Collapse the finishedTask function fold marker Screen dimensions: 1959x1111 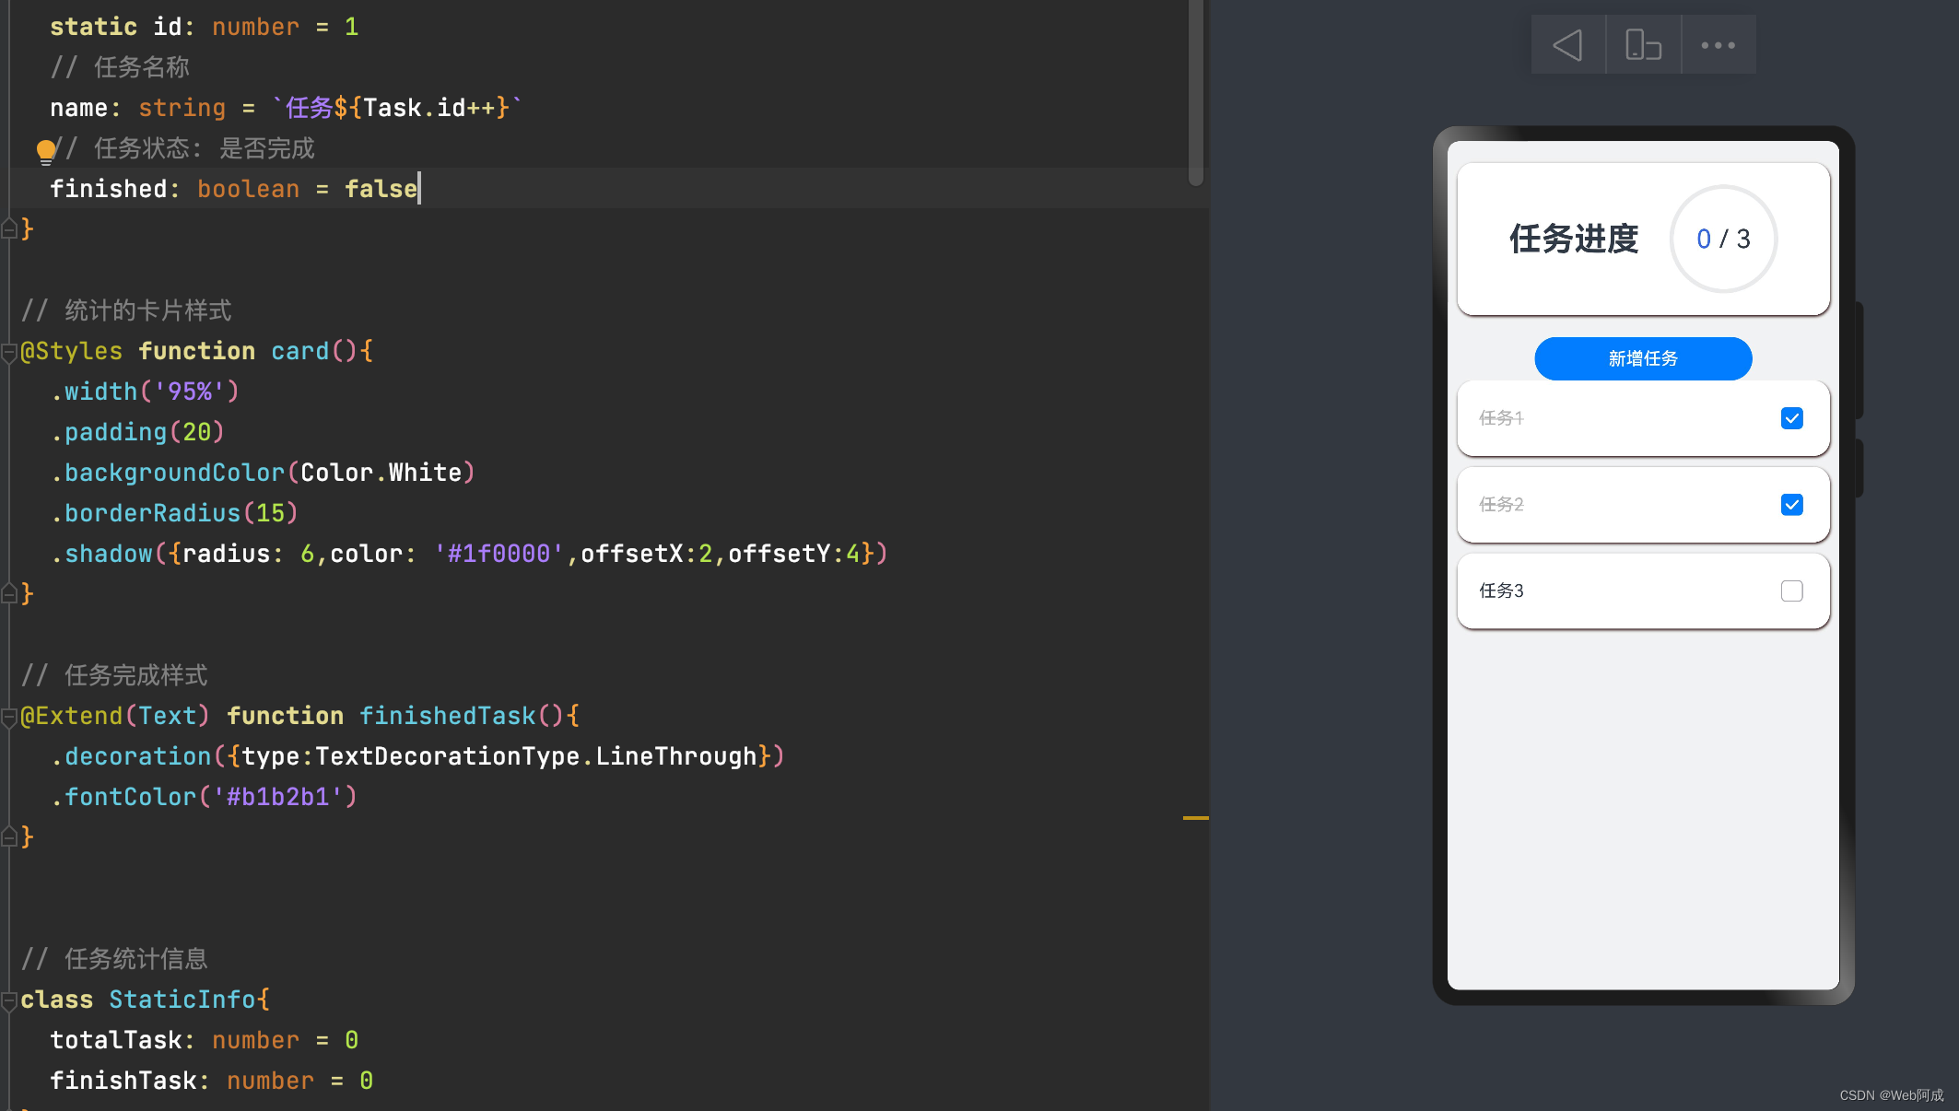9,717
